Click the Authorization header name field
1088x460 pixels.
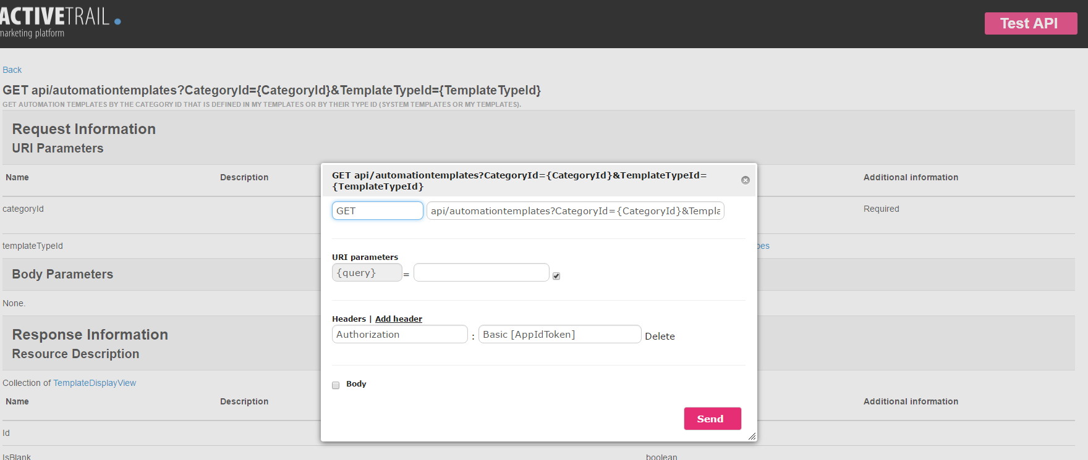[x=399, y=333]
